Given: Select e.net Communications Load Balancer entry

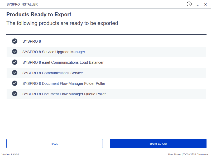Looking at the screenshot, I should tap(106, 62).
